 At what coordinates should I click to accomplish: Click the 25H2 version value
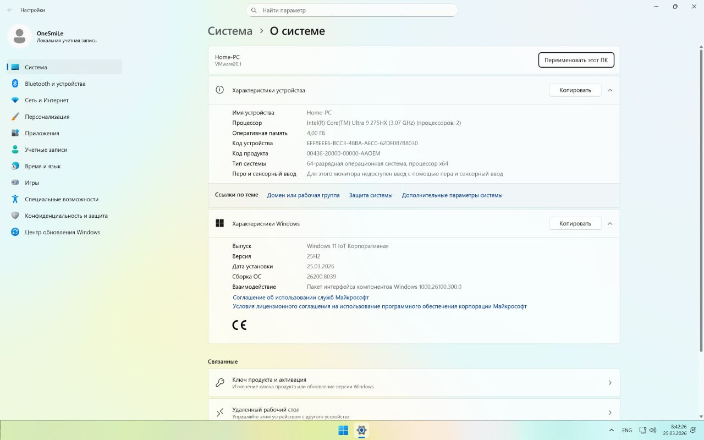[313, 256]
